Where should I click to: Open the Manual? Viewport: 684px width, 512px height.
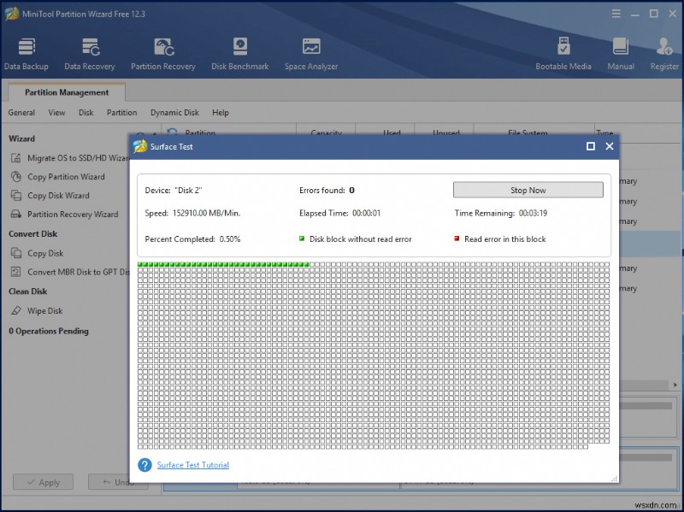point(619,51)
